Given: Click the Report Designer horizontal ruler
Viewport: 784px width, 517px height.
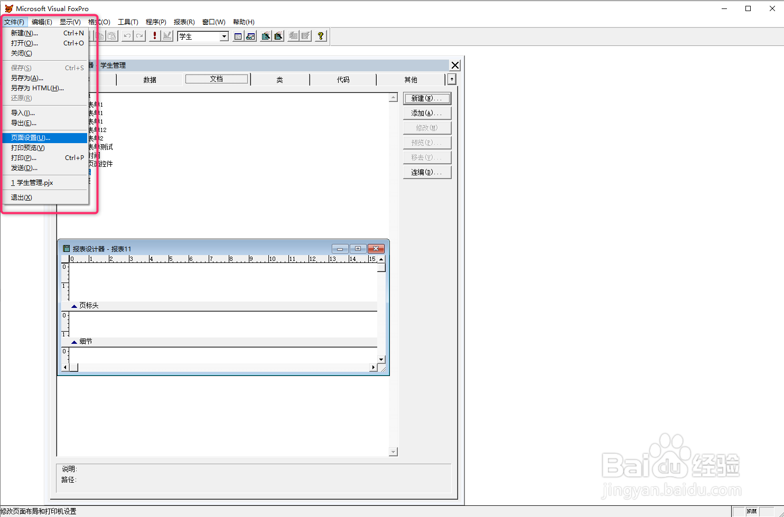Looking at the screenshot, I should coord(223,259).
